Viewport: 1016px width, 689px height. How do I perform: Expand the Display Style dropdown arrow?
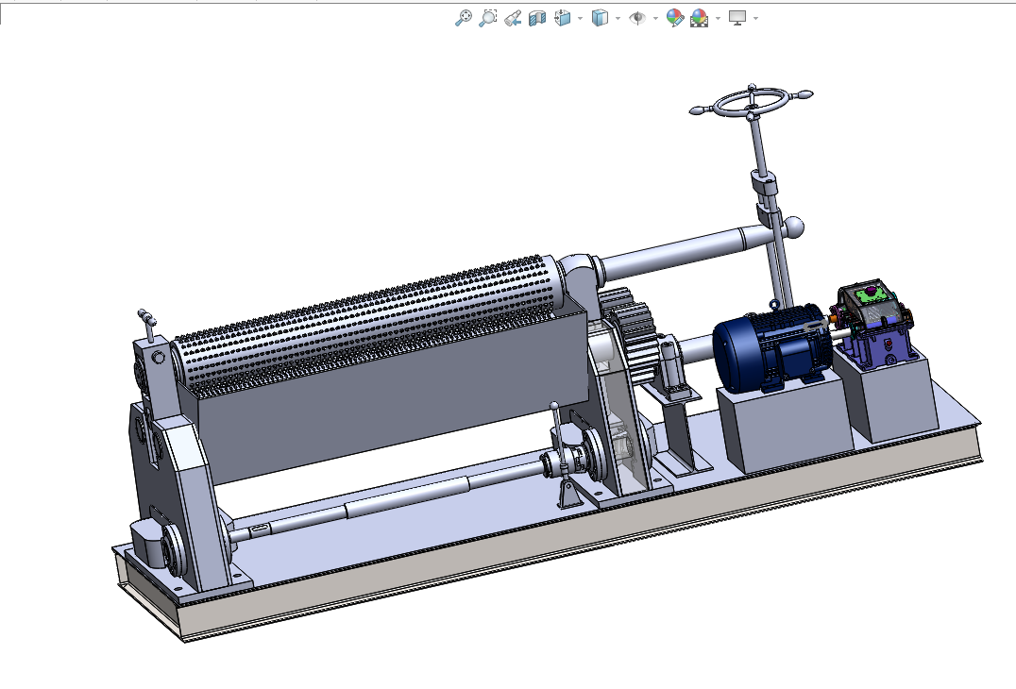click(618, 18)
